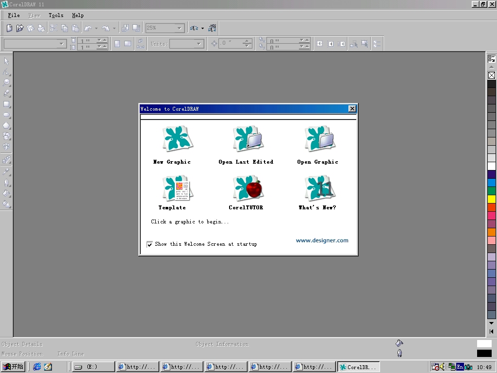
Task: Pick the yellow palette swatch
Action: [492, 199]
